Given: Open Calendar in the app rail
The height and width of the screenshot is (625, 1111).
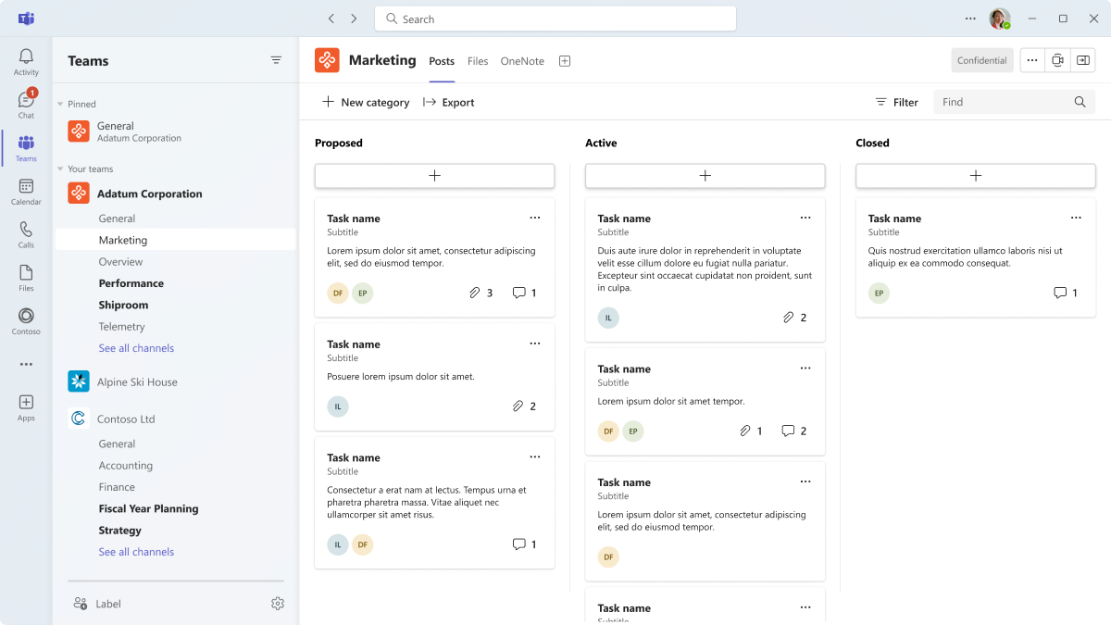Looking at the screenshot, I should point(26,192).
